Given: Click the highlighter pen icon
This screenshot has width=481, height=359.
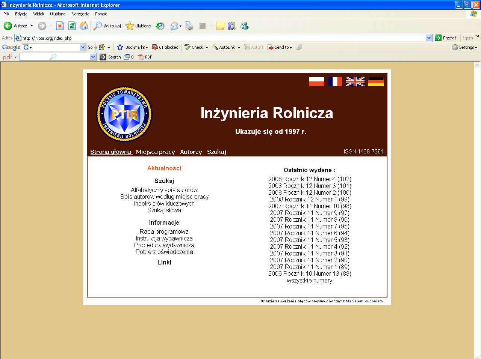Looking at the screenshot, I should click(299, 47).
